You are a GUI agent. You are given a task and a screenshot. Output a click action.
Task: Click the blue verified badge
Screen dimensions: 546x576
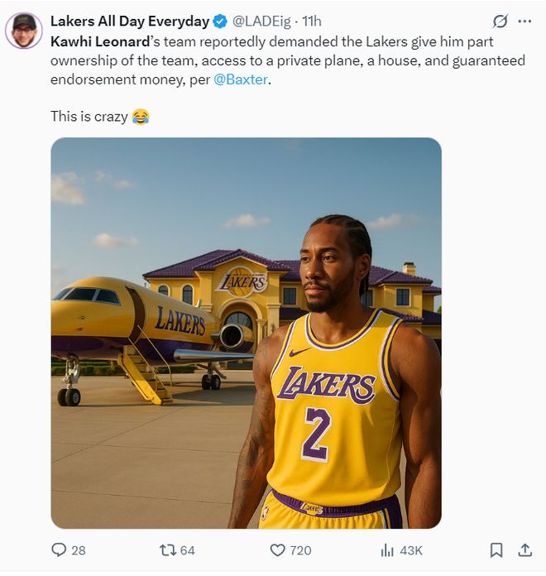click(x=220, y=22)
